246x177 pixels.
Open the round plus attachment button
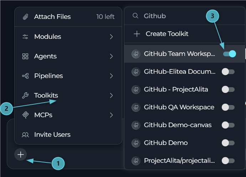[21, 155]
